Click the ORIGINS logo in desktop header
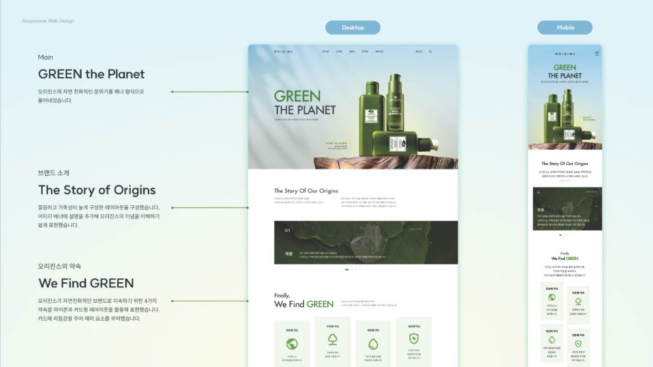The image size is (653, 367). click(283, 52)
